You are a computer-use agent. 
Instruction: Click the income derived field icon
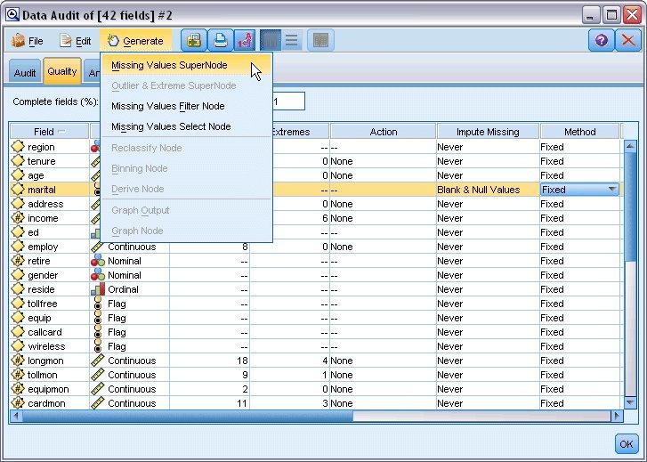coord(18,218)
